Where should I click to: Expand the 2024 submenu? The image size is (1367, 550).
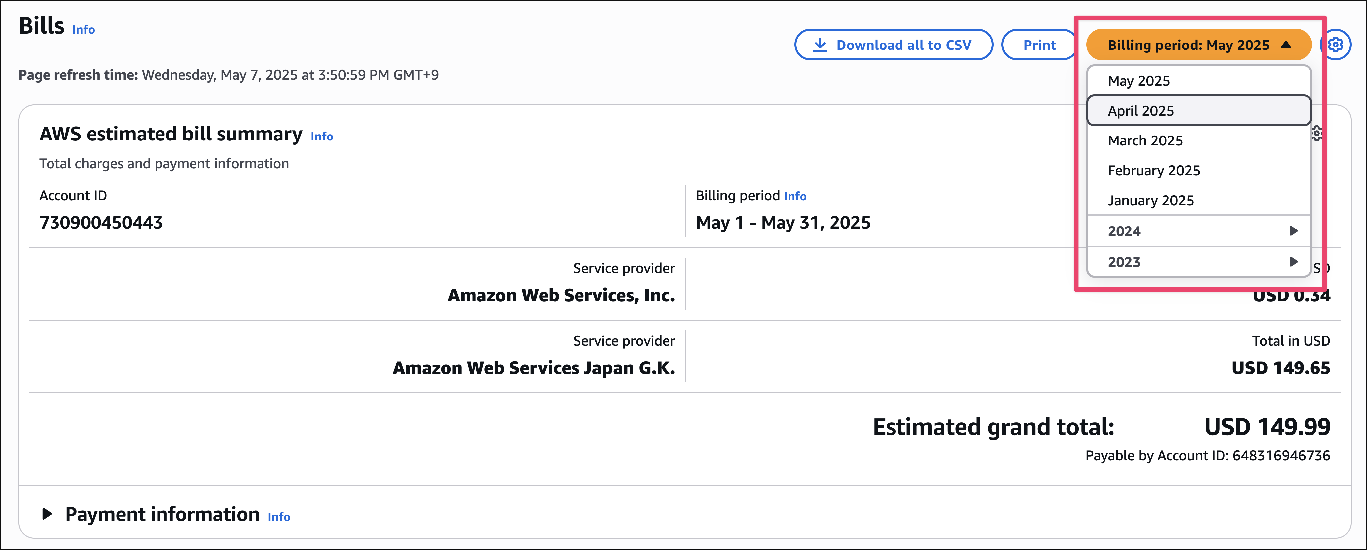pos(1198,231)
